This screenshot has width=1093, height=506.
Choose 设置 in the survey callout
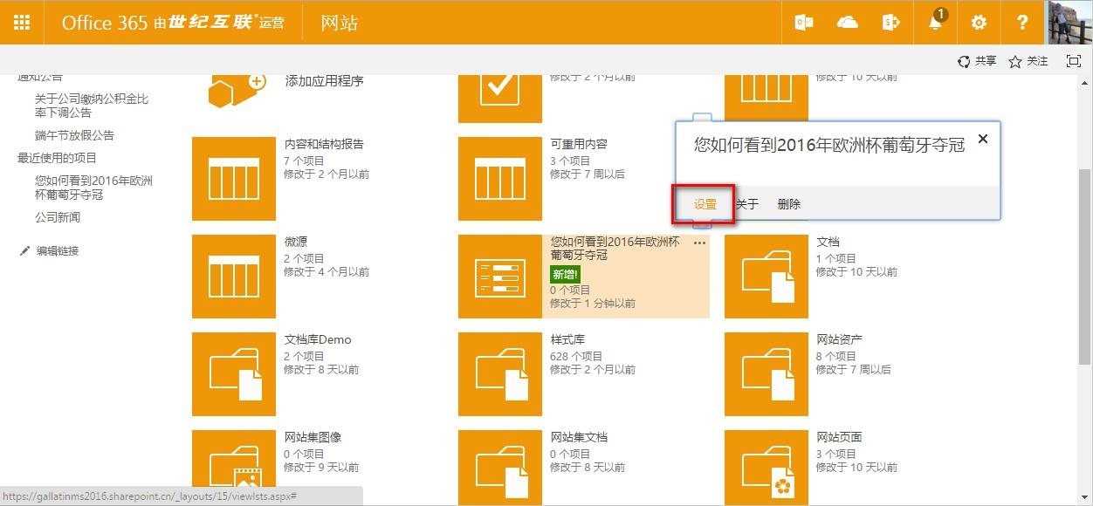click(705, 204)
